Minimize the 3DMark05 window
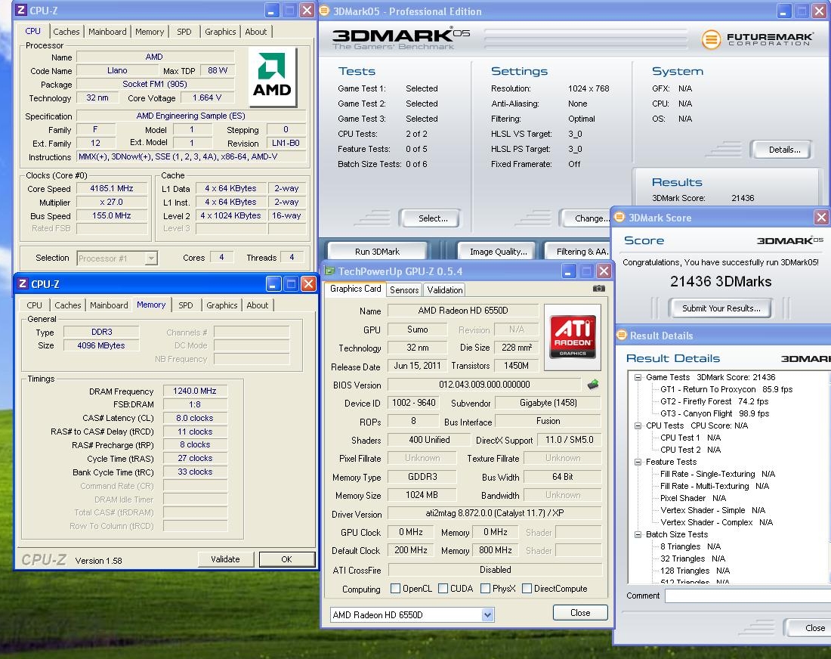Image resolution: width=831 pixels, height=659 pixels. [x=784, y=11]
